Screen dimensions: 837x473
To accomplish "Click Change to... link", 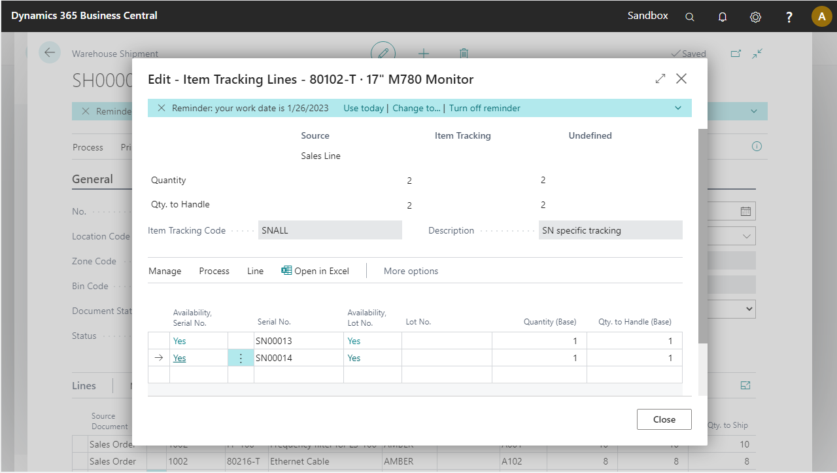I will pyautogui.click(x=417, y=108).
